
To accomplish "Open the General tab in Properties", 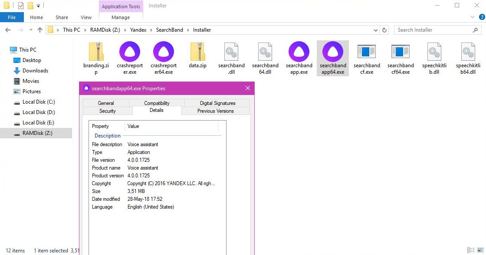I will pyautogui.click(x=106, y=103).
